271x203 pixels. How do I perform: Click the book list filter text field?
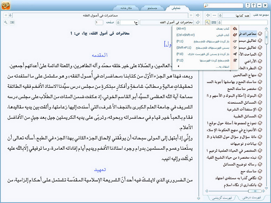point(244,22)
